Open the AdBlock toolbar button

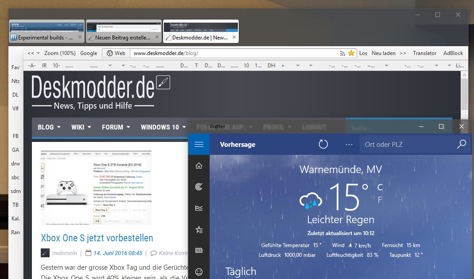[453, 53]
